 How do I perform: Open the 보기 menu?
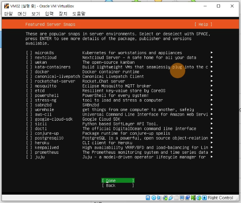tap(36, 14)
